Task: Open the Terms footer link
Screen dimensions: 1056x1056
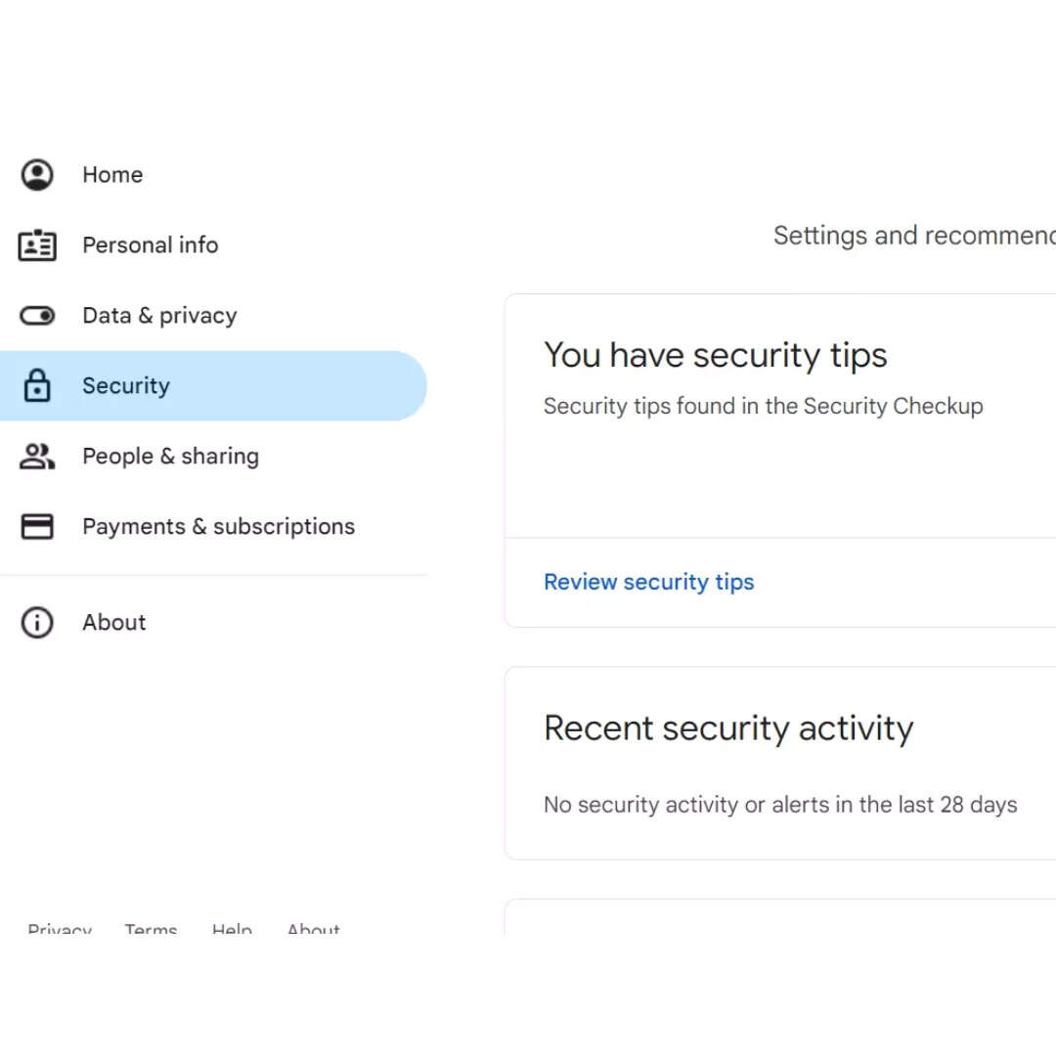Action: pos(151,930)
